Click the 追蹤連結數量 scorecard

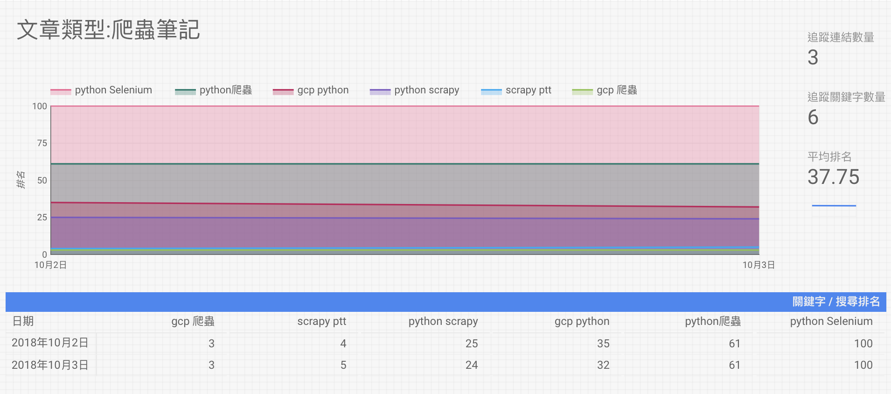pos(841,49)
